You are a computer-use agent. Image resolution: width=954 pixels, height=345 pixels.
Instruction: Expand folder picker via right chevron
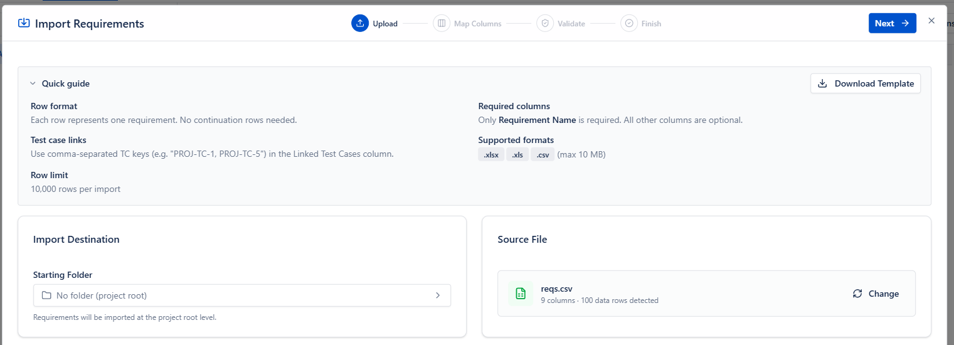click(438, 295)
